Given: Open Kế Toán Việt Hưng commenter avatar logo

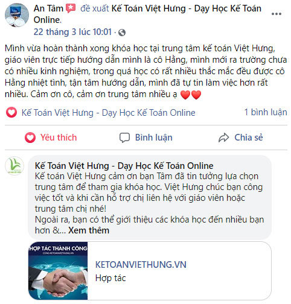Looking at the screenshot, I should (x=14, y=166).
